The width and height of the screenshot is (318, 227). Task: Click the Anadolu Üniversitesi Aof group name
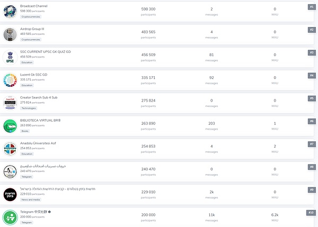click(38, 143)
